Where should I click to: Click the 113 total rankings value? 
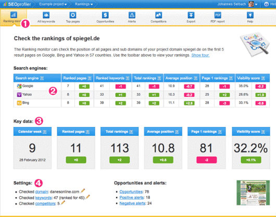[x=120, y=148]
